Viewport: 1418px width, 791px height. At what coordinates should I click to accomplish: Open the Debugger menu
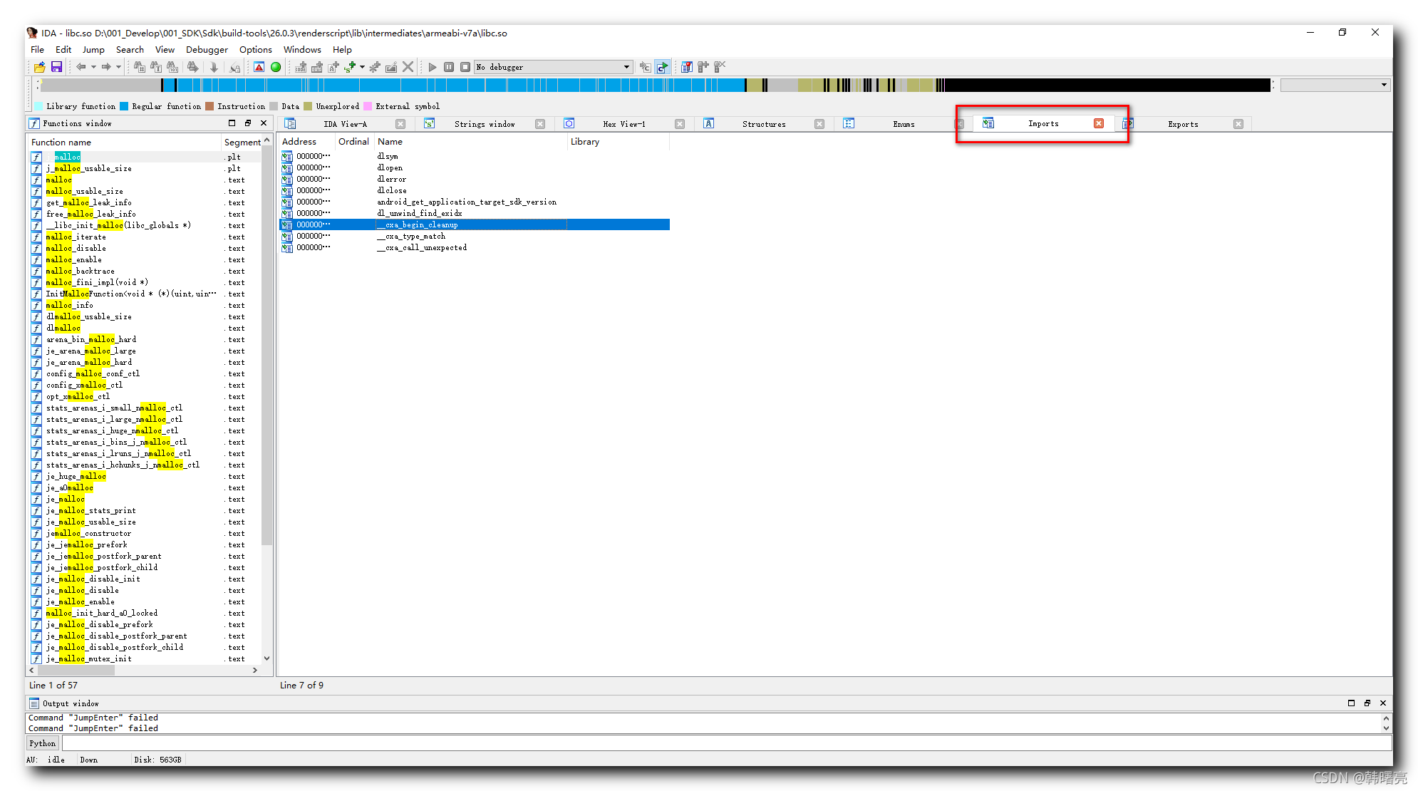(207, 50)
